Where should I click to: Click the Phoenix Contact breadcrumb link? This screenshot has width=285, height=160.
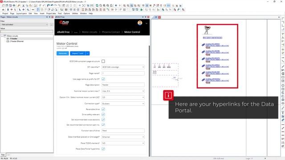pos(111,32)
